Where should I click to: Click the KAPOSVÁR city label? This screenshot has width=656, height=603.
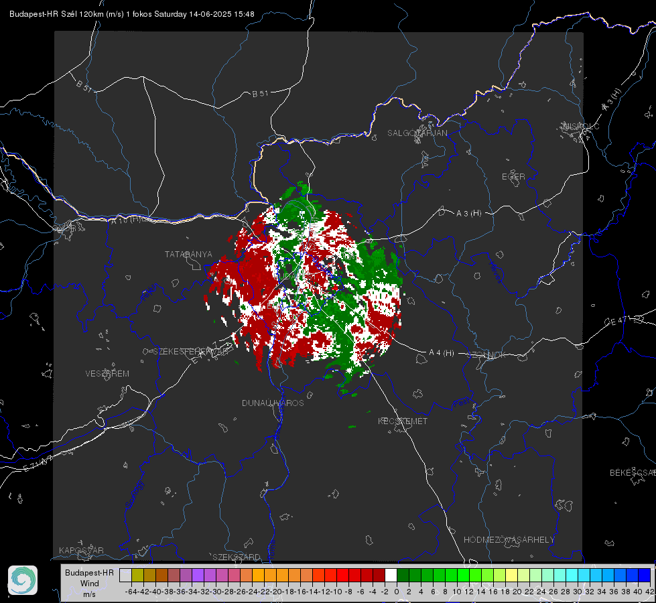tap(81, 550)
